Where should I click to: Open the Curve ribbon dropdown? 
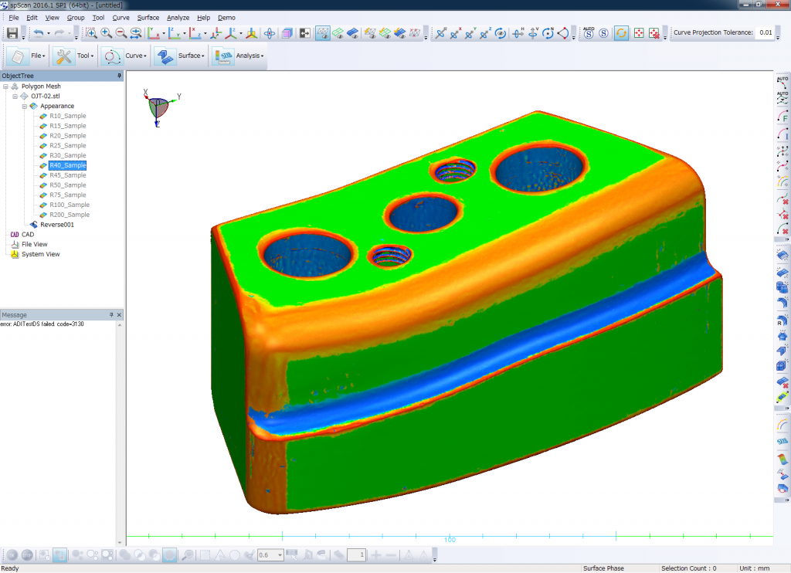[124, 56]
